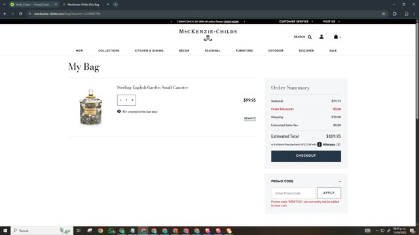Image resolution: width=419 pixels, height=235 pixels.
Task: Click the browser address bar
Action: click(206, 14)
